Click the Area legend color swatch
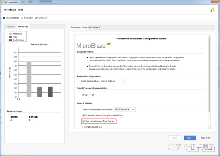 (11, 37)
